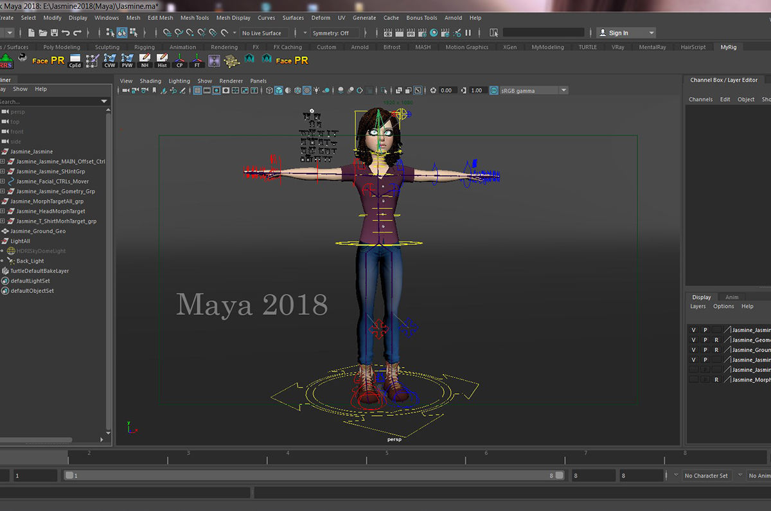Switch to the XGen shelf tab
Viewport: 771px width, 511px height.
pyautogui.click(x=510, y=47)
